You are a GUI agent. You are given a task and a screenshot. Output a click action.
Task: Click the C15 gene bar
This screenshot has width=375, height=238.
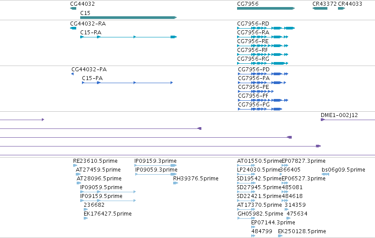(x=128, y=18)
